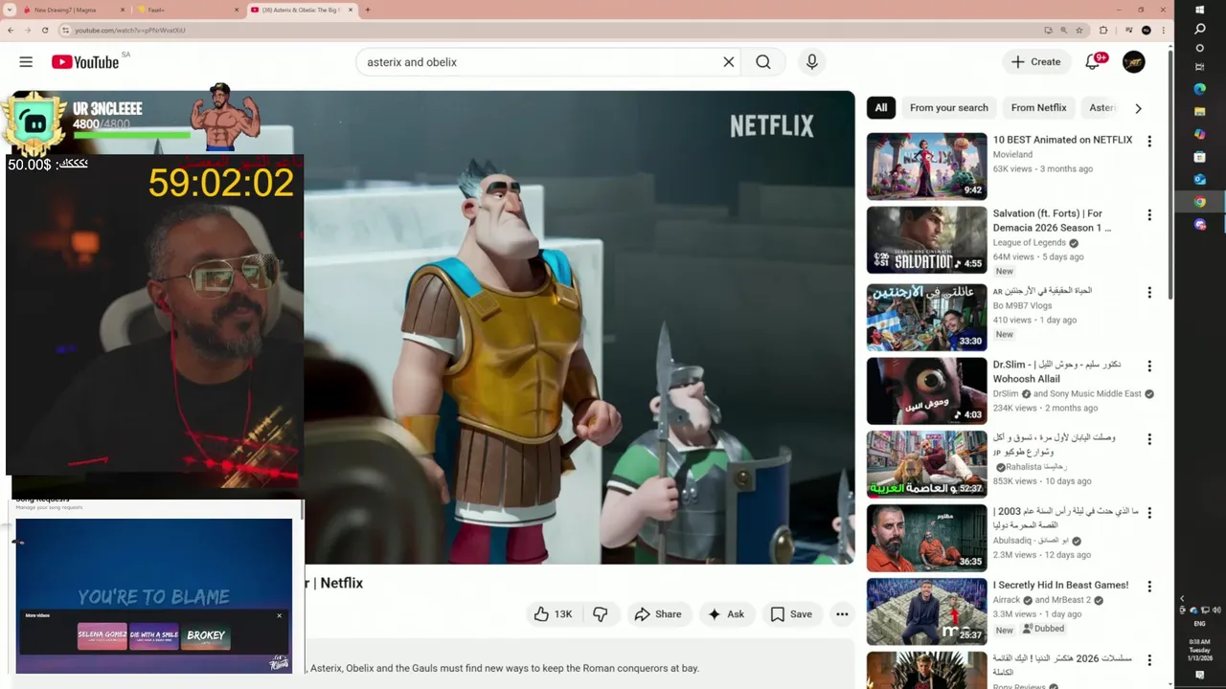This screenshot has width=1226, height=689.
Task: Click the ENG language indicator
Action: pos(1199,623)
